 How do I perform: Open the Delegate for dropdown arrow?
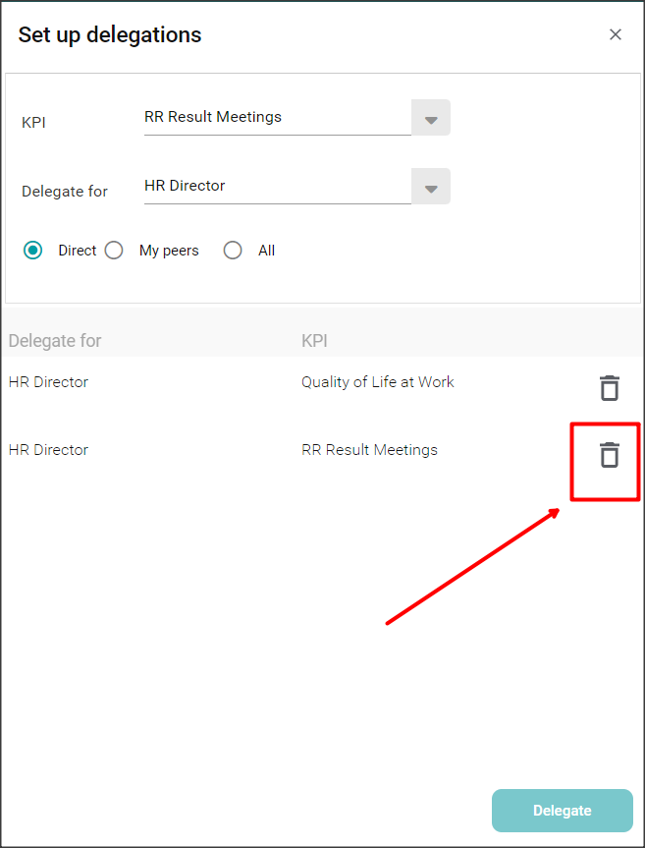coord(430,187)
